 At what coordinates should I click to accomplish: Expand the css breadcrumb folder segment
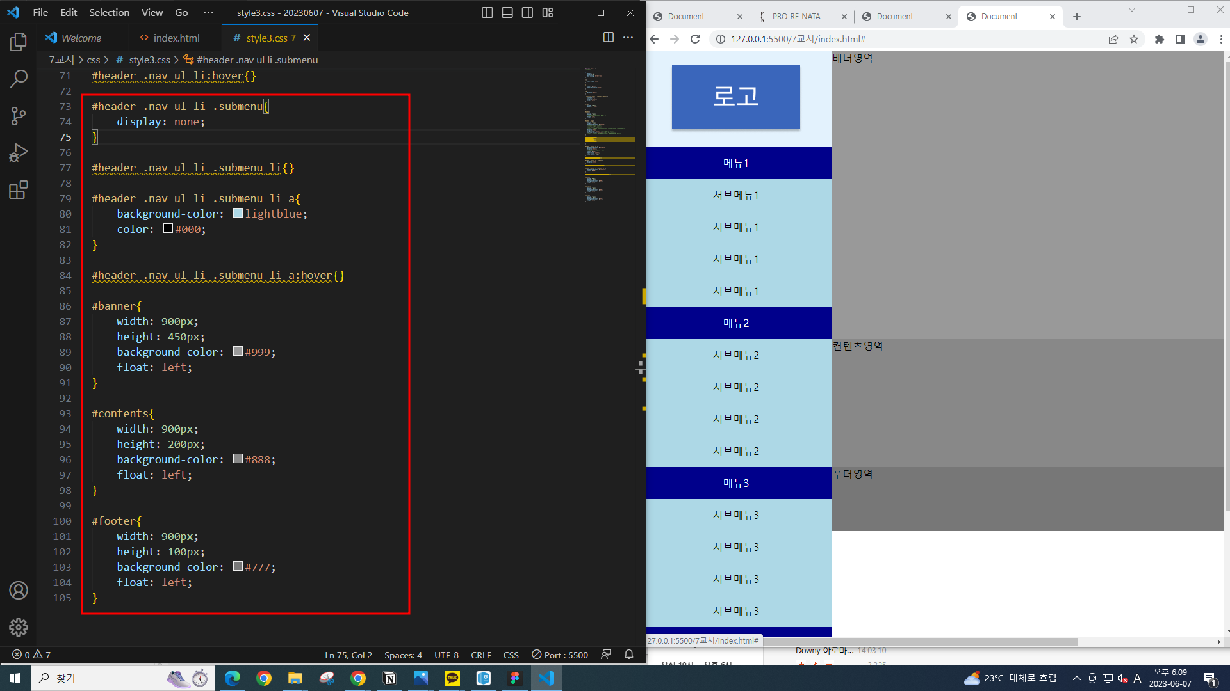[94, 60]
